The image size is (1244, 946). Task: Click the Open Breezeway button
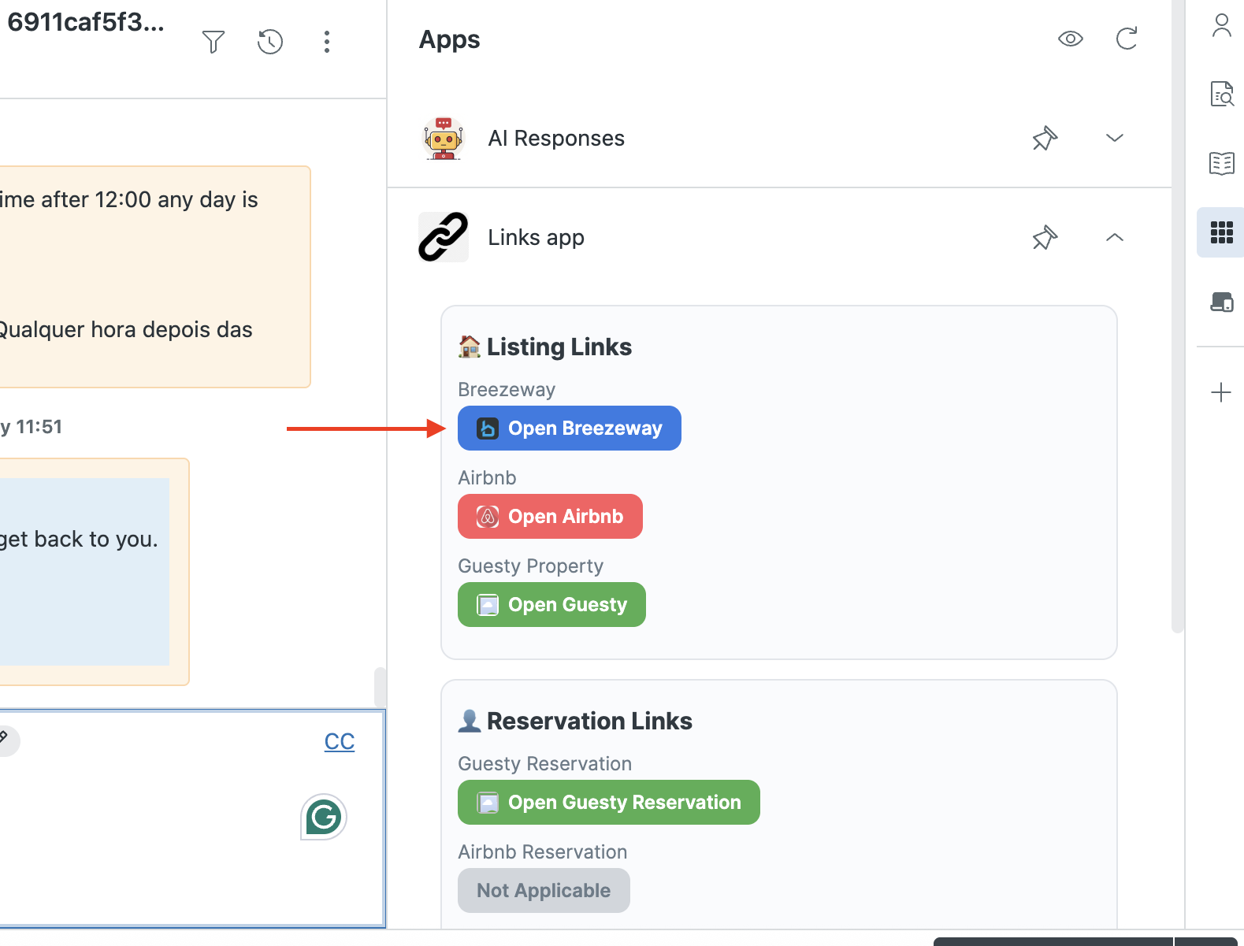tap(569, 428)
